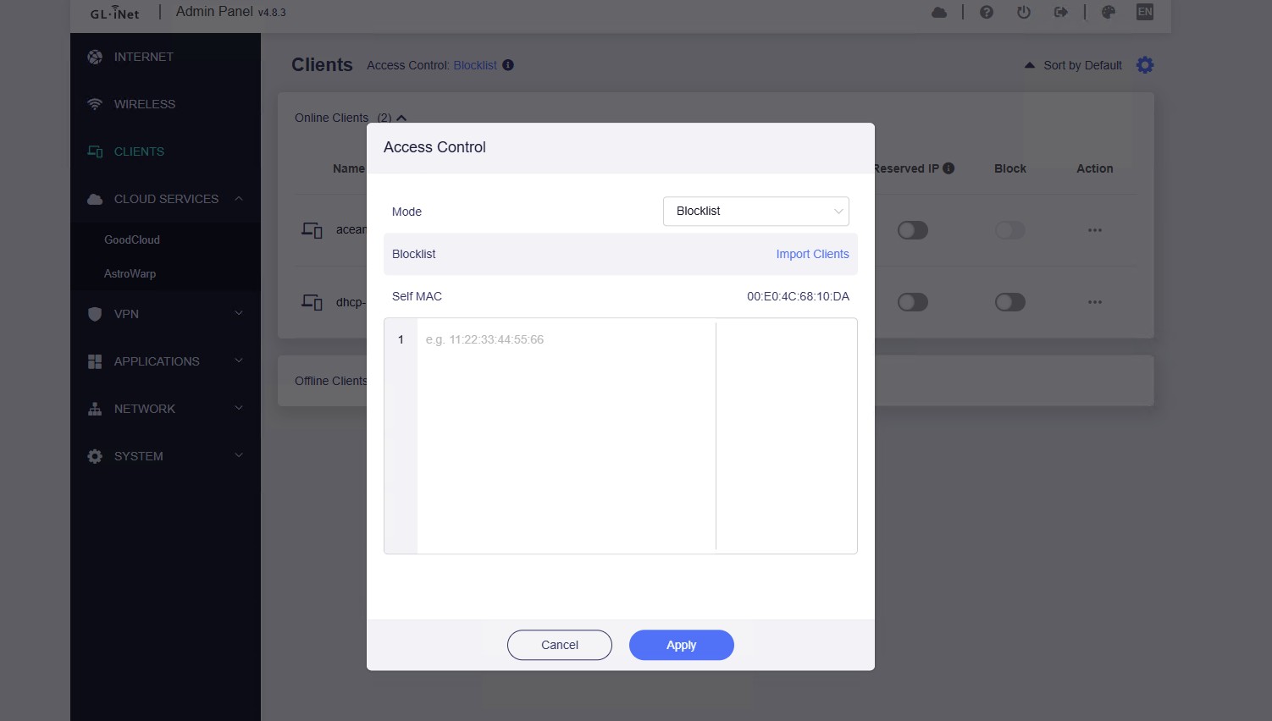Expand the Network chevron in sidebar
Image resolution: width=1272 pixels, height=721 pixels.
tap(239, 409)
